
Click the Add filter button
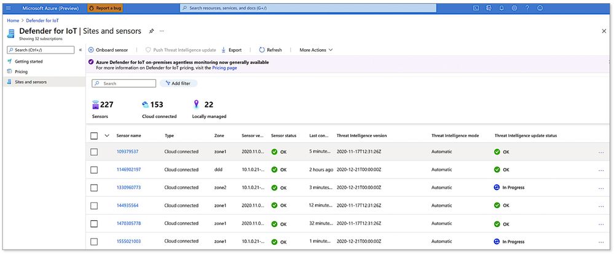pyautogui.click(x=178, y=83)
